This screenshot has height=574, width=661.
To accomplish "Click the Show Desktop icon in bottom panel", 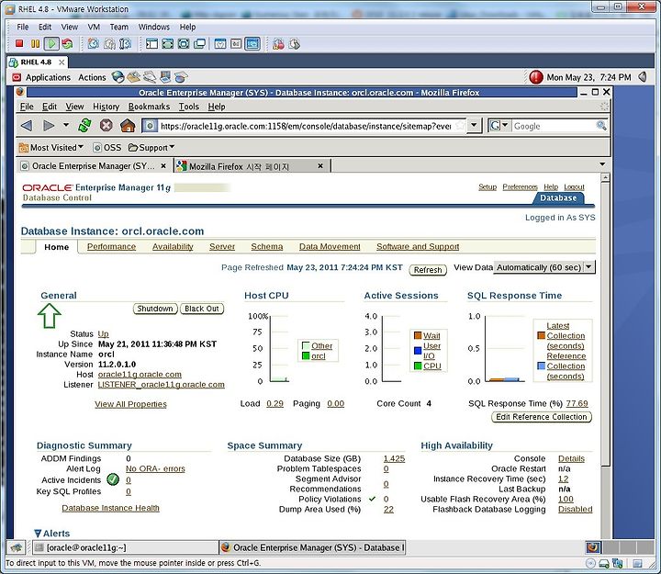I will (17, 547).
